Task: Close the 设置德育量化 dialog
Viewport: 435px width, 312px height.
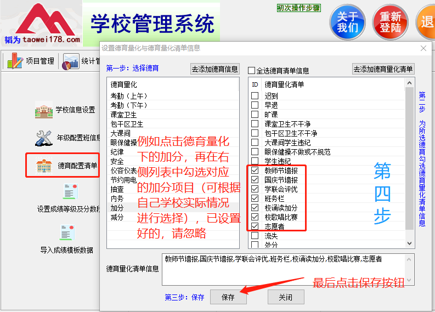Action: 423,48
